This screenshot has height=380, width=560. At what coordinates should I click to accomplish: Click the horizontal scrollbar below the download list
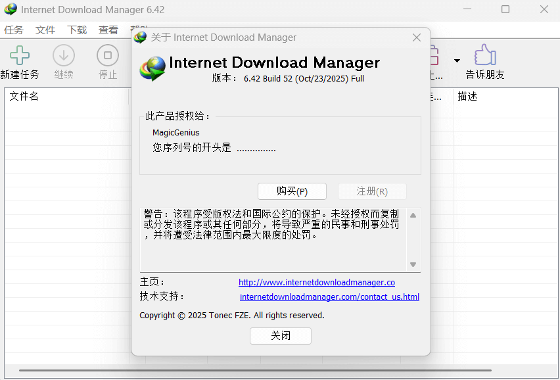coord(255,370)
